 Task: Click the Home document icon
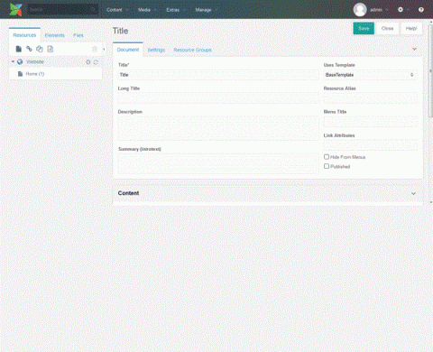(20, 74)
